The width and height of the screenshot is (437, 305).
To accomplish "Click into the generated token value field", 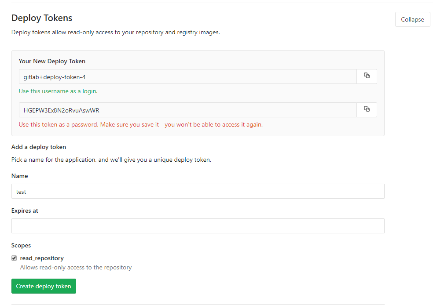I will click(x=187, y=110).
